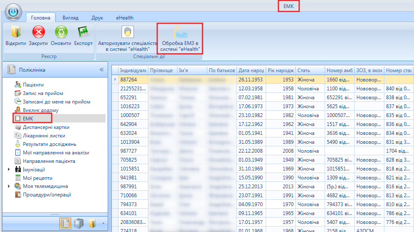Viewport: 414px width, 232px height.
Task: Open Результати досліджень item
Action: 50,144
